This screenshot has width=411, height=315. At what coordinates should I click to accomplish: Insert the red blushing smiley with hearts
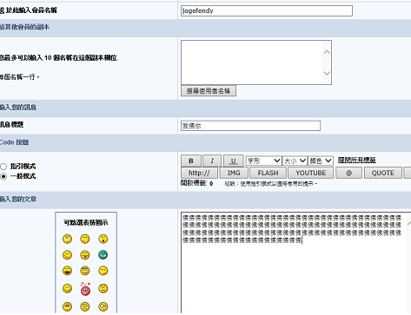(85, 289)
